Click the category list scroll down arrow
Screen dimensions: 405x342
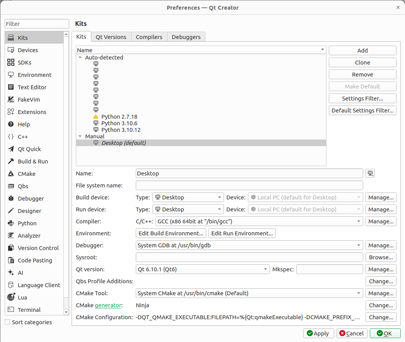click(66, 312)
